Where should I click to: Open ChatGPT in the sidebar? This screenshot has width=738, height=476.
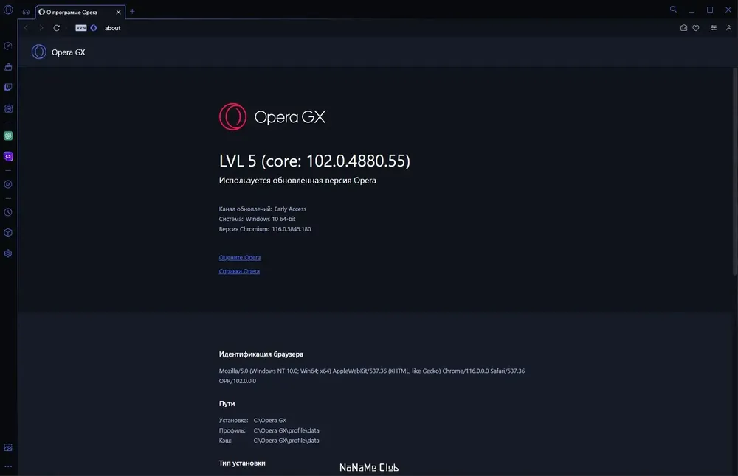click(x=8, y=136)
